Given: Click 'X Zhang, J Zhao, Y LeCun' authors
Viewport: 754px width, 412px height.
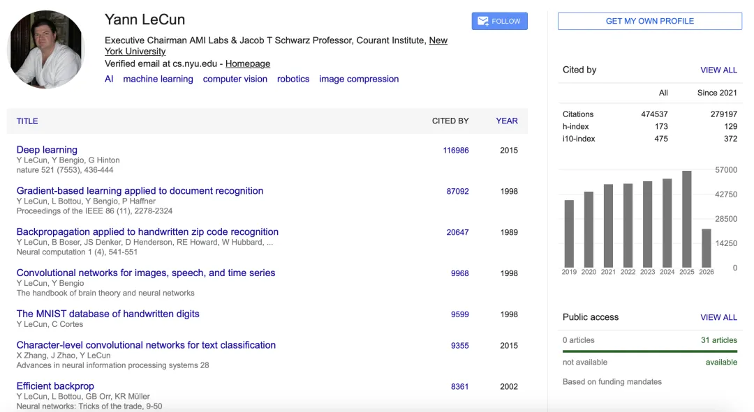Looking at the screenshot, I should point(64,356).
